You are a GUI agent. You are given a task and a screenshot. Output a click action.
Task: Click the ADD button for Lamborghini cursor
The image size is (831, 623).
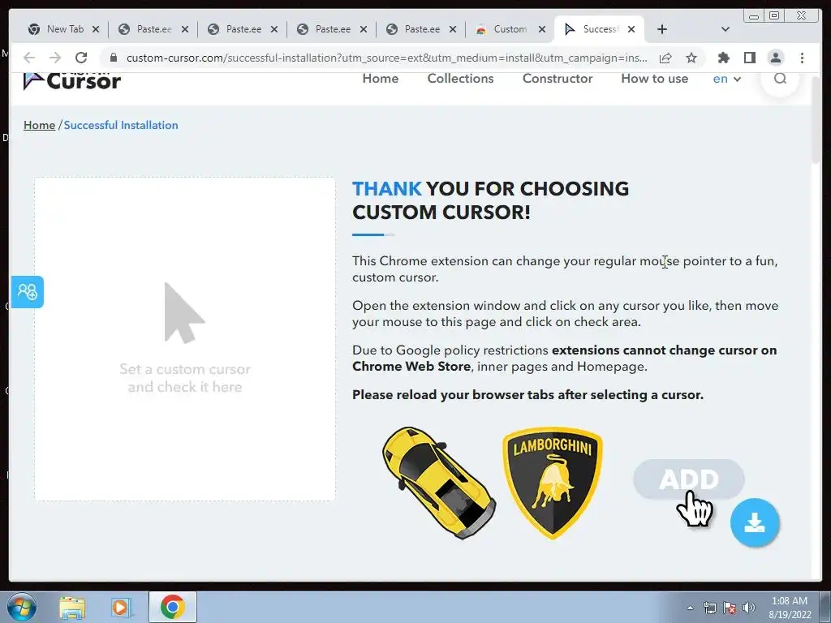pyautogui.click(x=688, y=479)
